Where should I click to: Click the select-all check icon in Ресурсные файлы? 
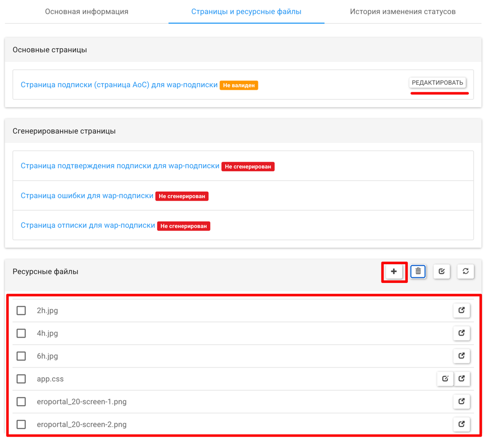point(442,272)
